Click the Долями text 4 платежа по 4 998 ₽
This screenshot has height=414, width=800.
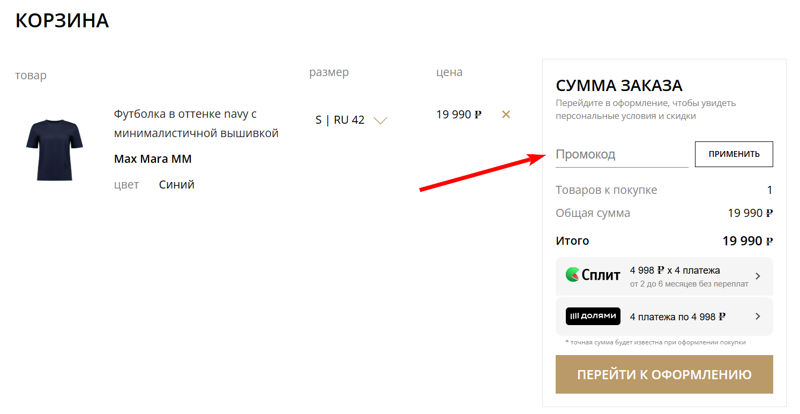point(677,317)
